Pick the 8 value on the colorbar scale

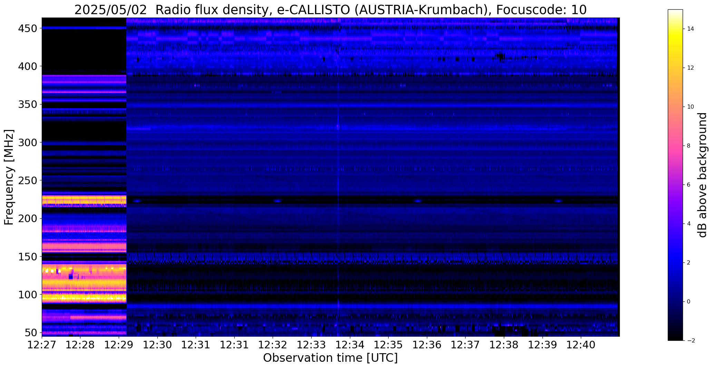689,146
